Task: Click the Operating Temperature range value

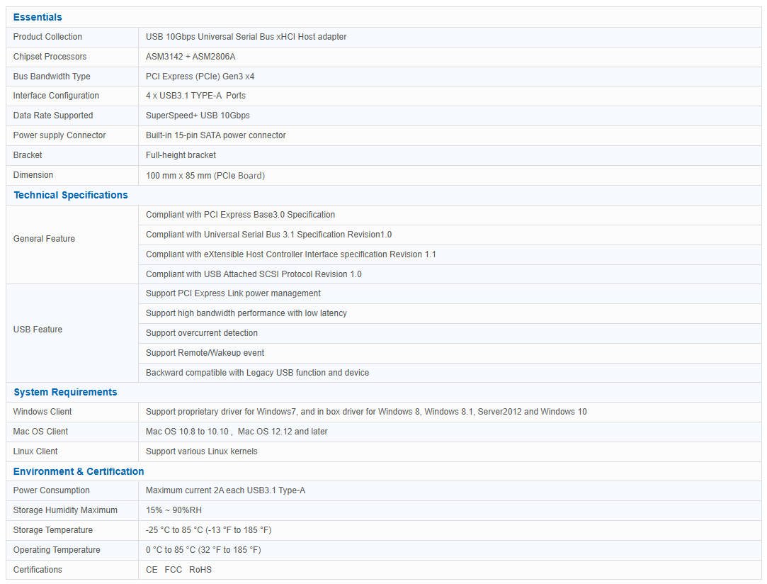Action: point(203,550)
